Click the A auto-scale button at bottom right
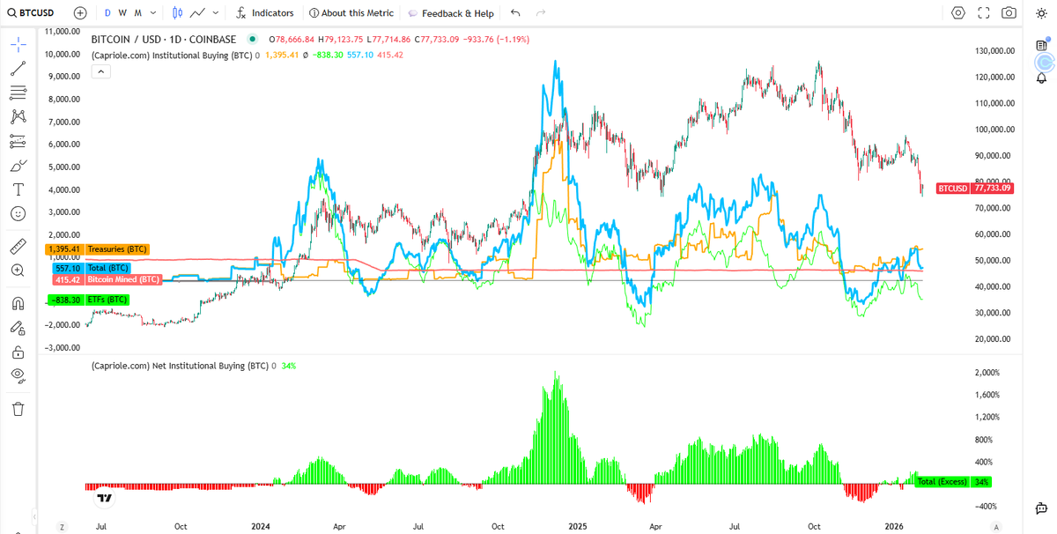1057x534 pixels. (x=996, y=527)
